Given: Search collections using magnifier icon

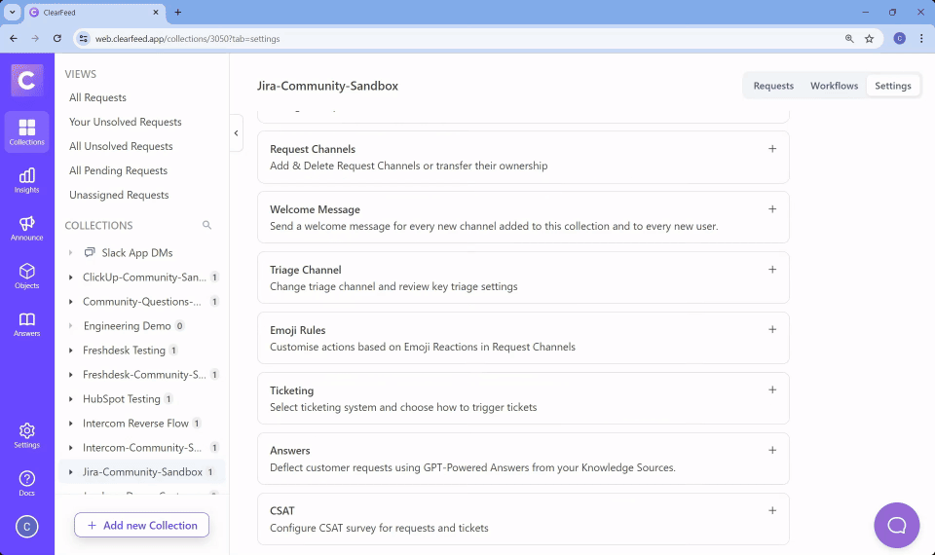Looking at the screenshot, I should 206,225.
